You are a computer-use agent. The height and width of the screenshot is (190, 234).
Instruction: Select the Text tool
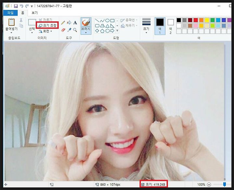tap(75, 23)
